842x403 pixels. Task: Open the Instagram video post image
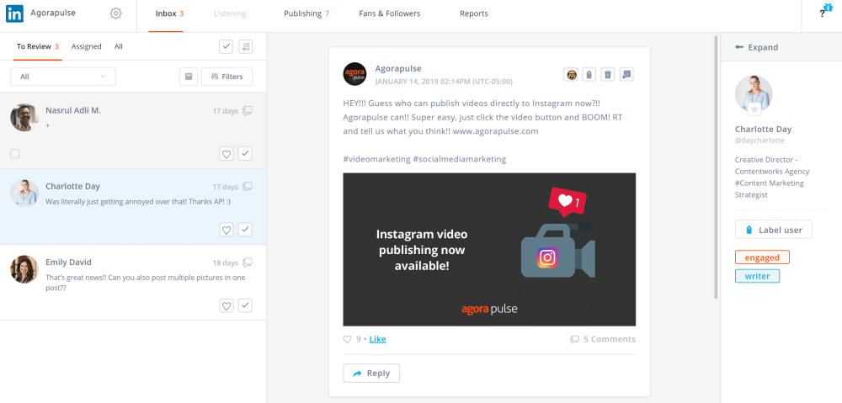click(489, 249)
